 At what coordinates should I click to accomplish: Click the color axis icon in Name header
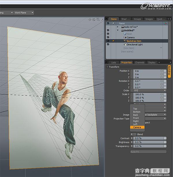click(x=165, y=23)
